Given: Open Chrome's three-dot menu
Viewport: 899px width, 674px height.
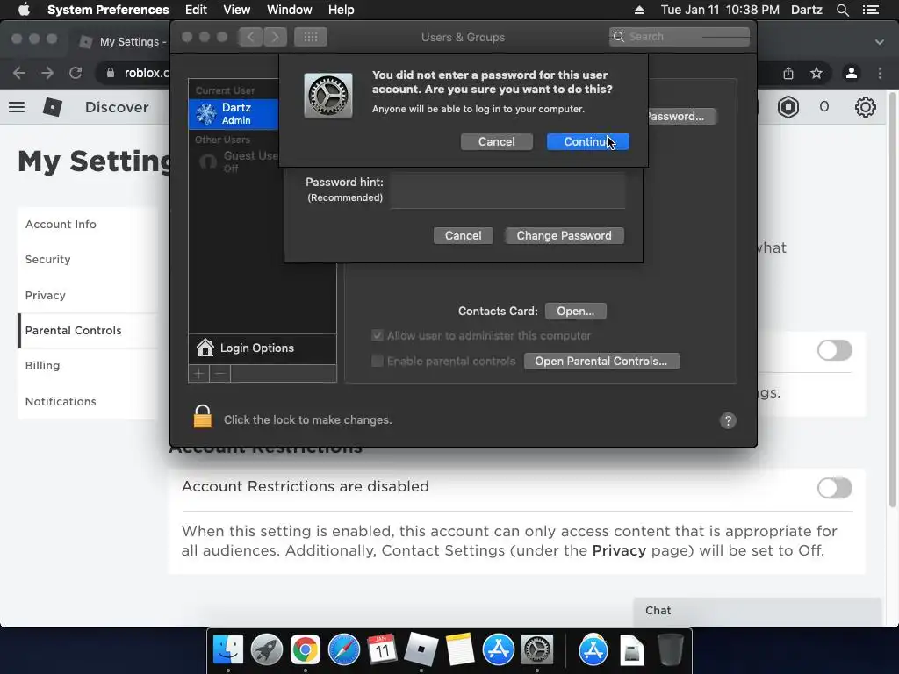Looking at the screenshot, I should [880, 73].
